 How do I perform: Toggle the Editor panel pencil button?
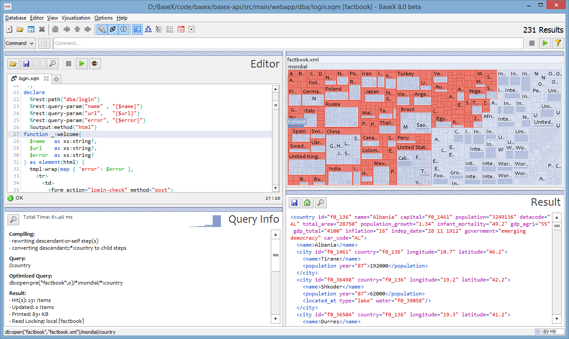(102, 30)
